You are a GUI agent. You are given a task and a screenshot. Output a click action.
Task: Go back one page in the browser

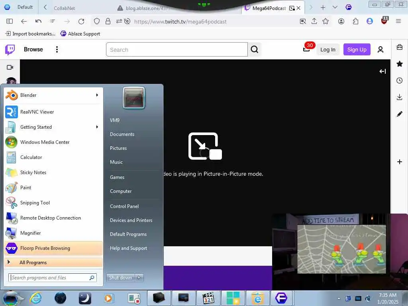coord(24,22)
